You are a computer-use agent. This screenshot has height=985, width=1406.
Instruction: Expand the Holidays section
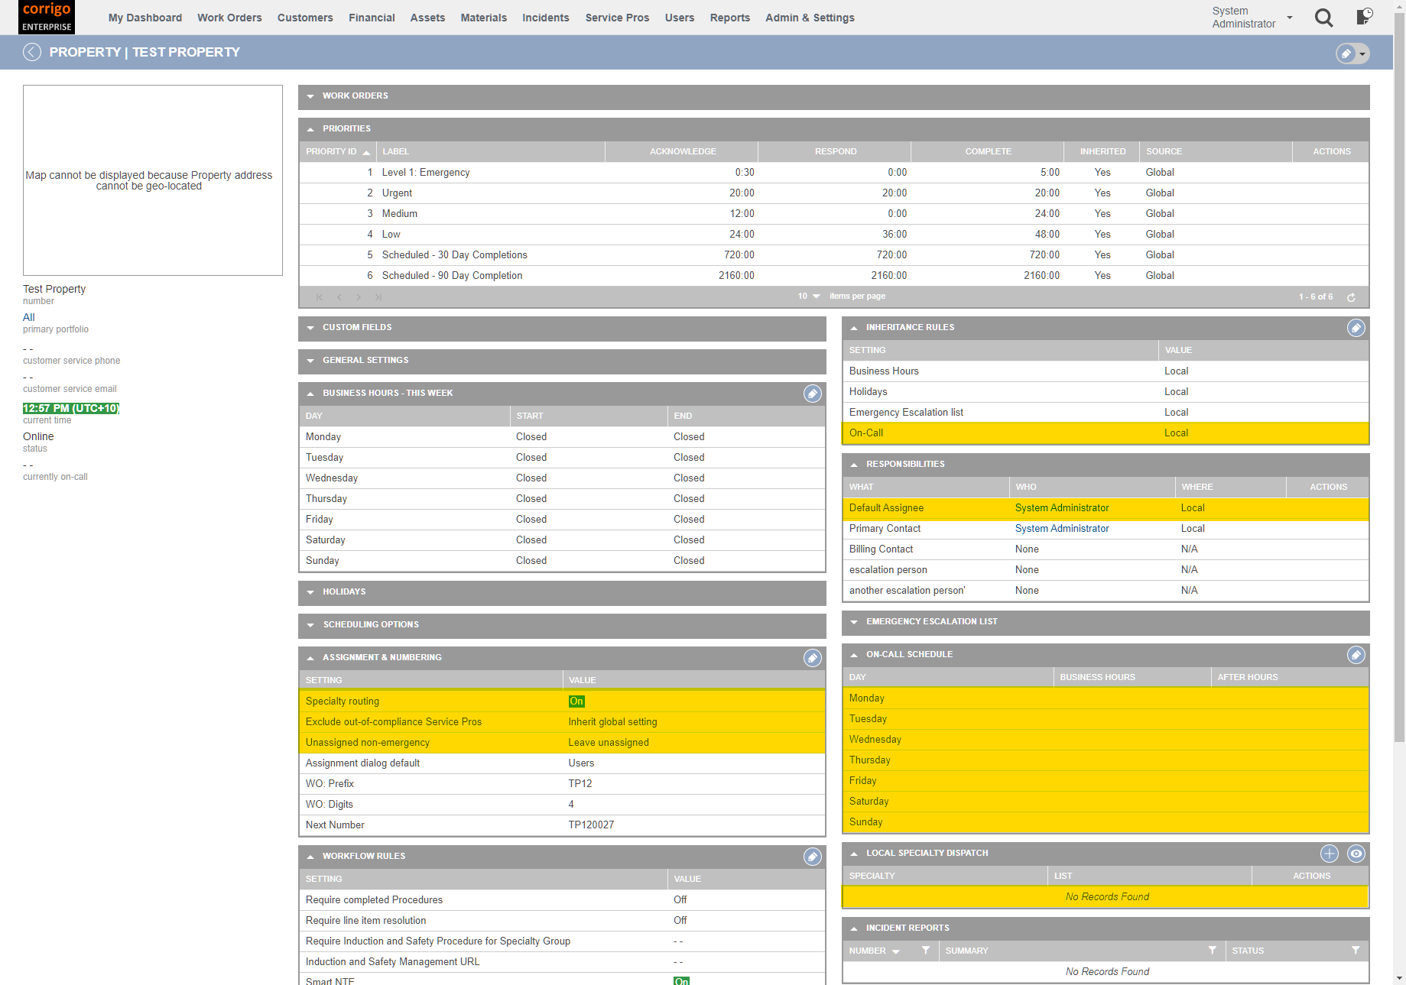coord(310,591)
